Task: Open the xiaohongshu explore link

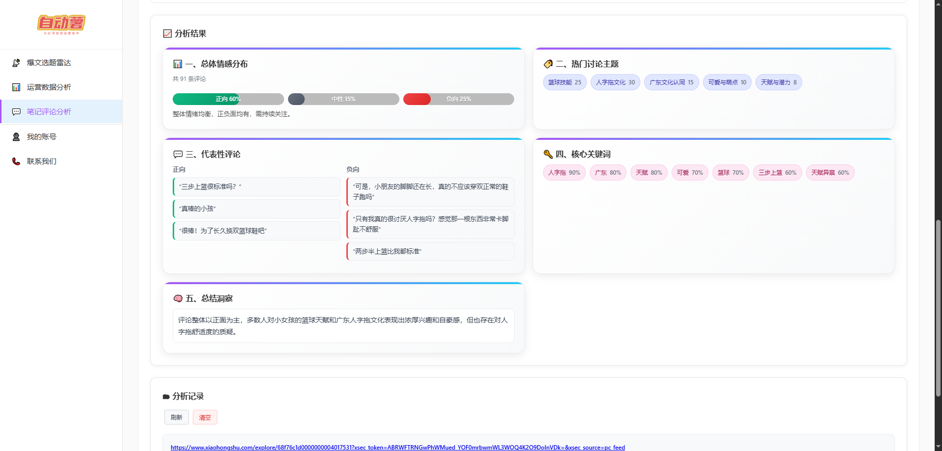Action: pyautogui.click(x=397, y=447)
